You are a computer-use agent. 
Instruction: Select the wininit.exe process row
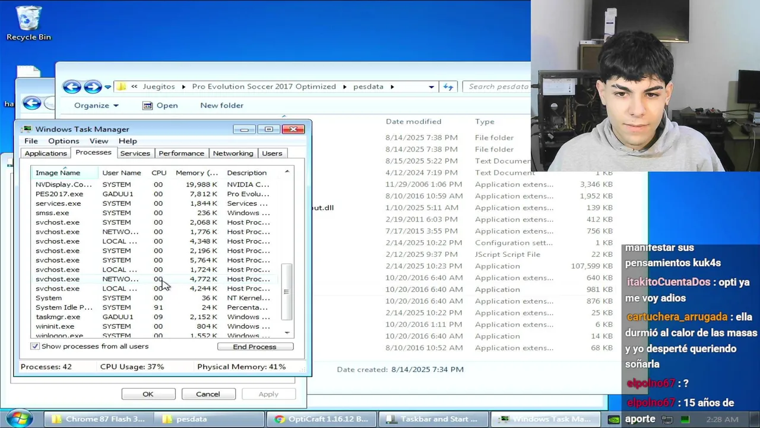[156, 326]
